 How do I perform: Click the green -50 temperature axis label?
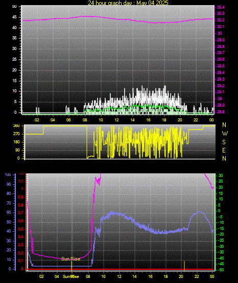[221, 270]
